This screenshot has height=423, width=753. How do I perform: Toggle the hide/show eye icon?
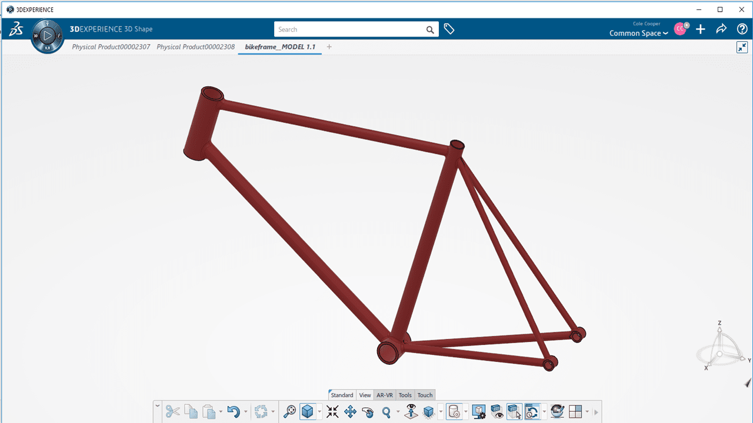pos(497,412)
